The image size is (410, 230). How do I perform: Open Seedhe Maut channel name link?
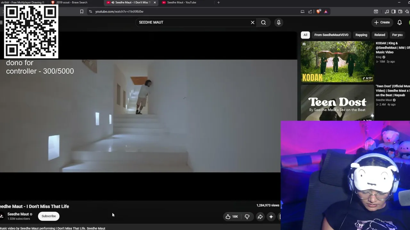click(x=18, y=214)
